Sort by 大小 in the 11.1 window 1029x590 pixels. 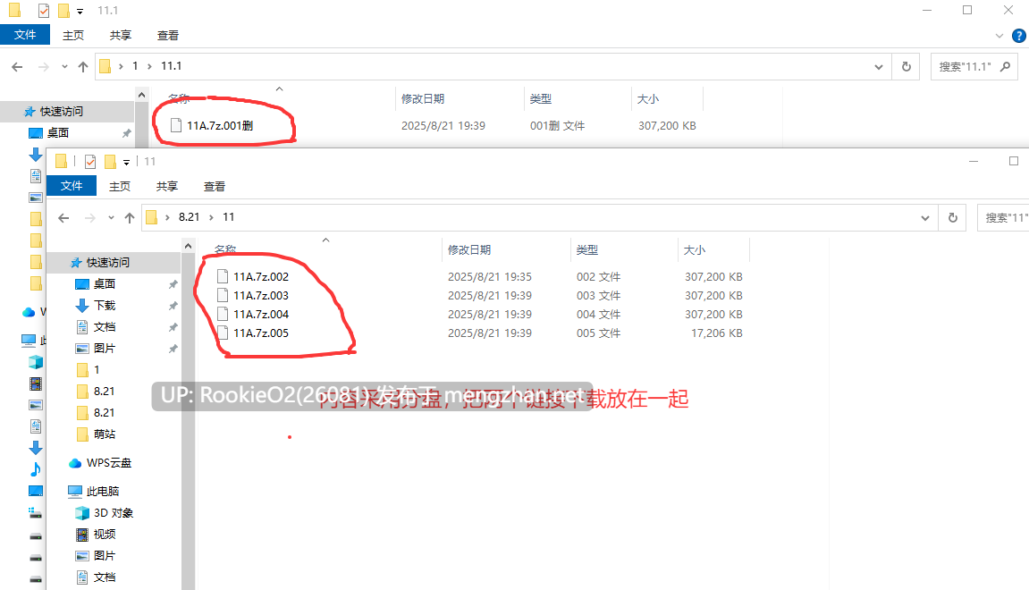pyautogui.click(x=648, y=99)
